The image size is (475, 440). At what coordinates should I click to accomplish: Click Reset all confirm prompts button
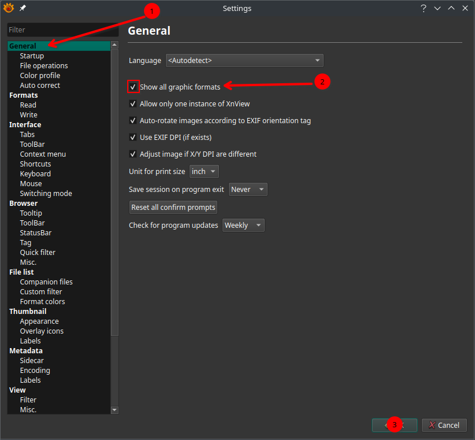coord(173,207)
